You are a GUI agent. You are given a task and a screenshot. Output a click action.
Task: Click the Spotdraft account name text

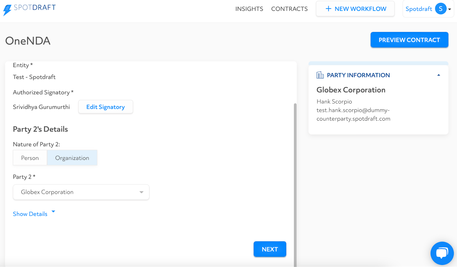pyautogui.click(x=419, y=9)
